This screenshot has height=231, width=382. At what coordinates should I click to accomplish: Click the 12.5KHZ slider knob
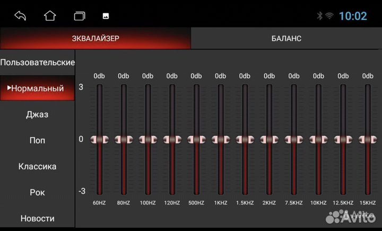pyautogui.click(x=343, y=139)
